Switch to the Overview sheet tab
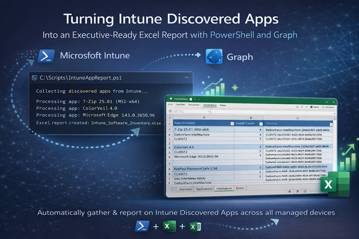This screenshot has width=359, height=239. coord(185,190)
